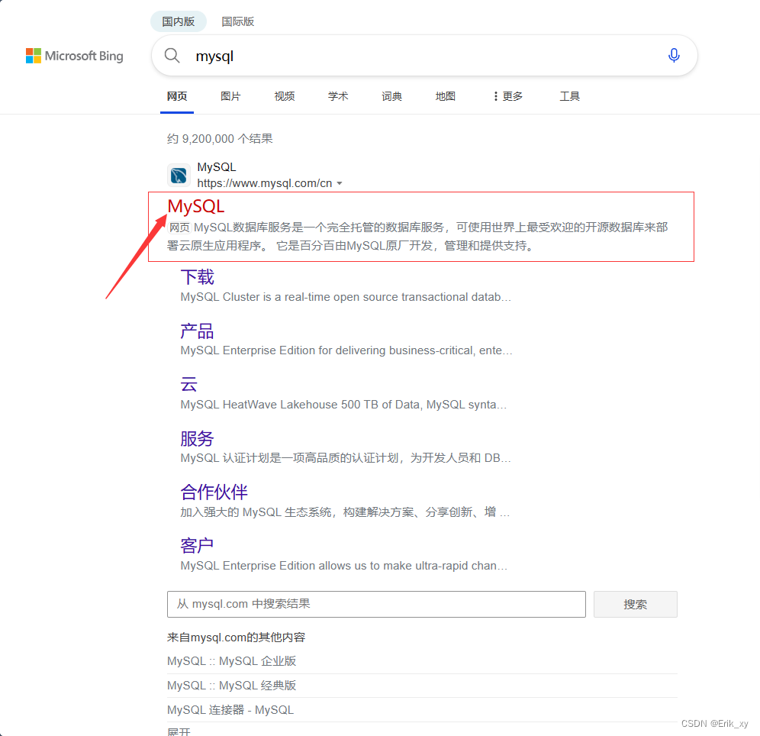Click the site search input field
Image resolution: width=760 pixels, height=736 pixels.
pos(376,604)
